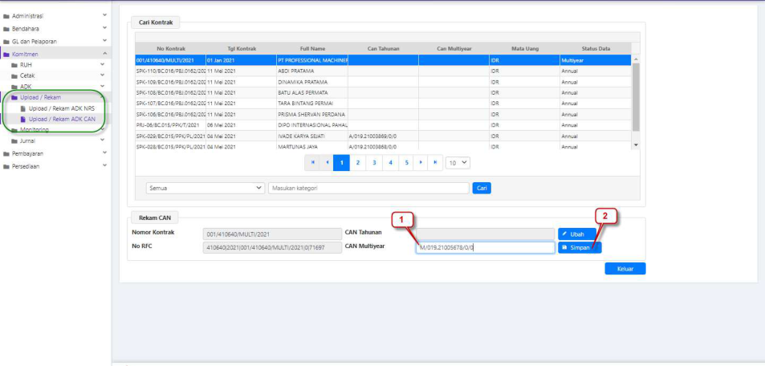Click the Keluar button

point(625,269)
